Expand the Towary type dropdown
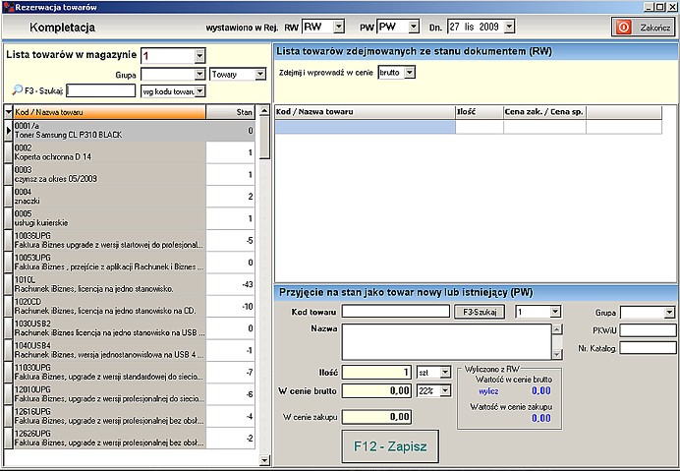The image size is (680, 471). tap(260, 74)
